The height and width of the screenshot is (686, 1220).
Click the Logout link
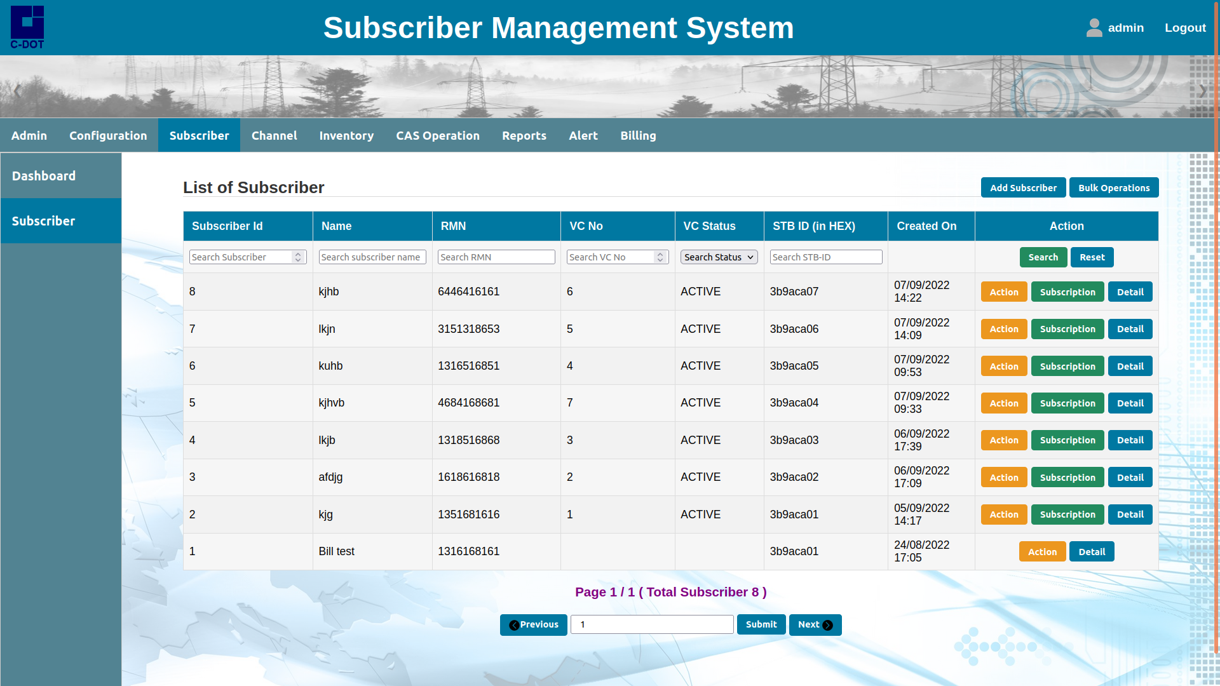[x=1184, y=28]
